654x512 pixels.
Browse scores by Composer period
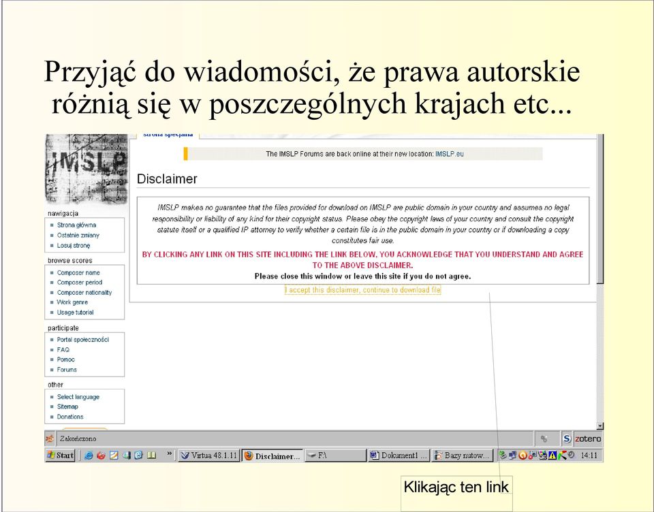click(79, 283)
